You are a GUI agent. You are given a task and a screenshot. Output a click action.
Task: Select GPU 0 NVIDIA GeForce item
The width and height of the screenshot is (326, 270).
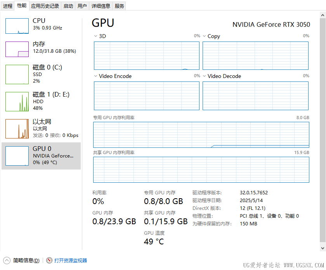(41, 156)
